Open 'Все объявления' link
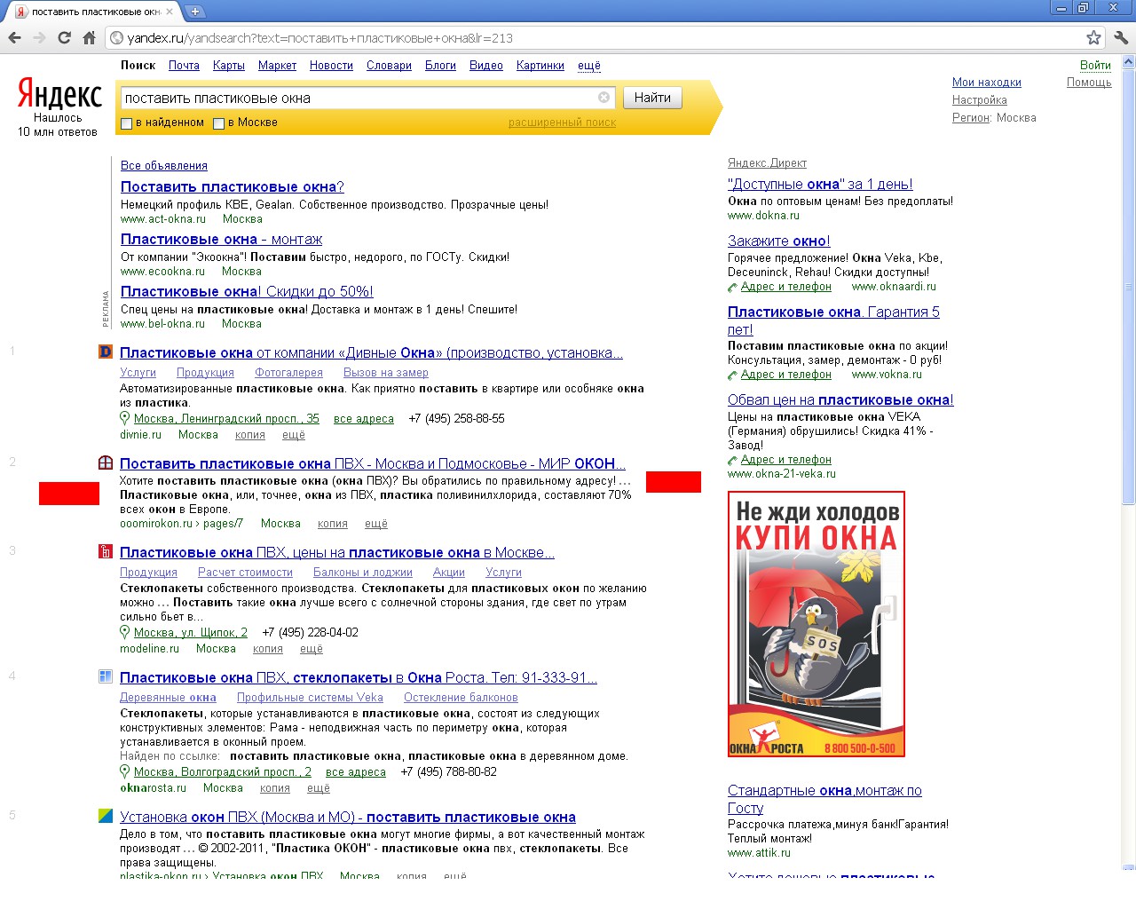Viewport: 1136px width, 909px height. (164, 166)
